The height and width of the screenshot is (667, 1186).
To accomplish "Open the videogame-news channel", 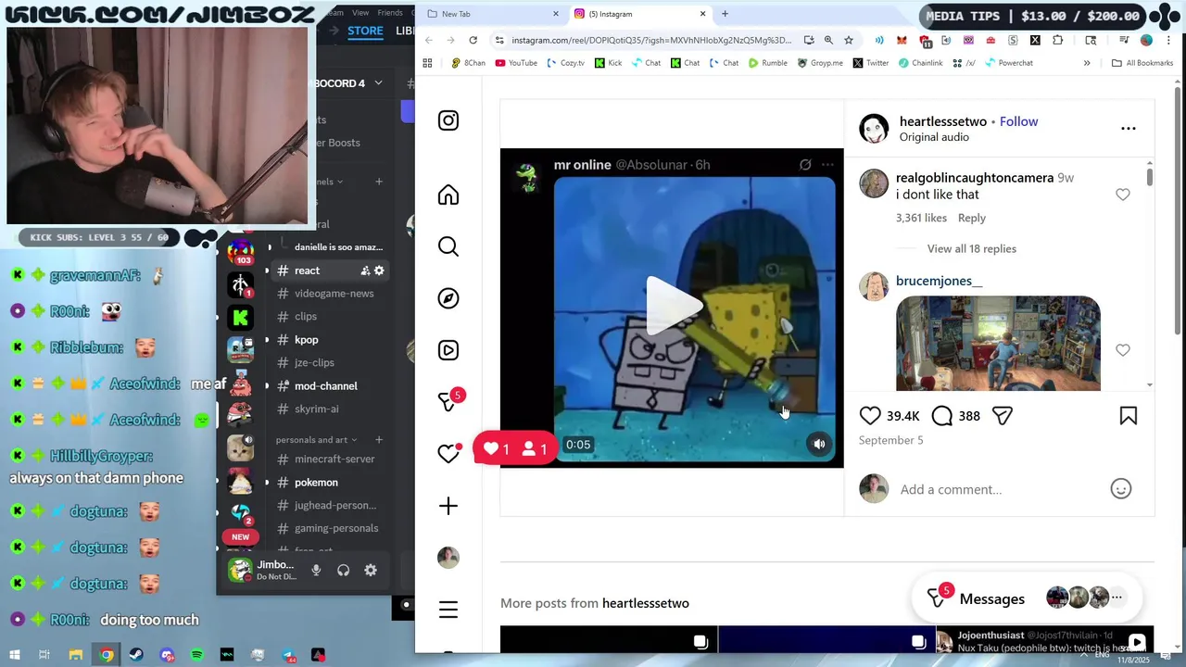I will (x=334, y=294).
